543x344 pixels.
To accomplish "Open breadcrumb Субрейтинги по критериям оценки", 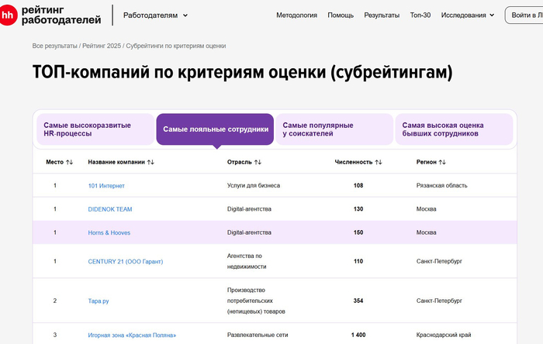I will 176,46.
